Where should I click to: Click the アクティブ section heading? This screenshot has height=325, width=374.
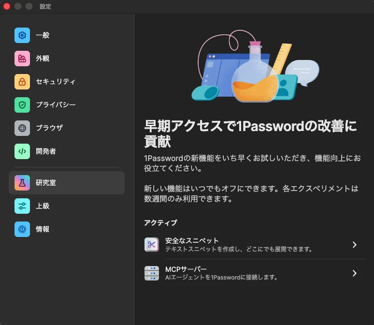pos(160,223)
